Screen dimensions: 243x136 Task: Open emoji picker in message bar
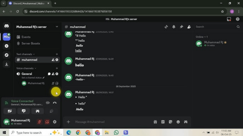point(178,122)
